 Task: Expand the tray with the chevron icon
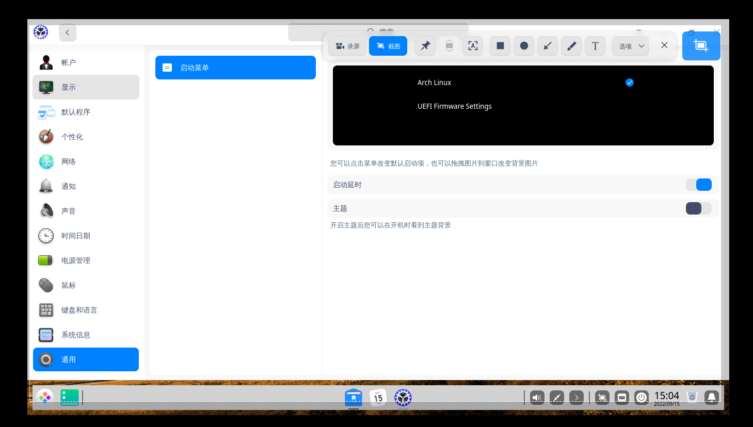tap(576, 398)
